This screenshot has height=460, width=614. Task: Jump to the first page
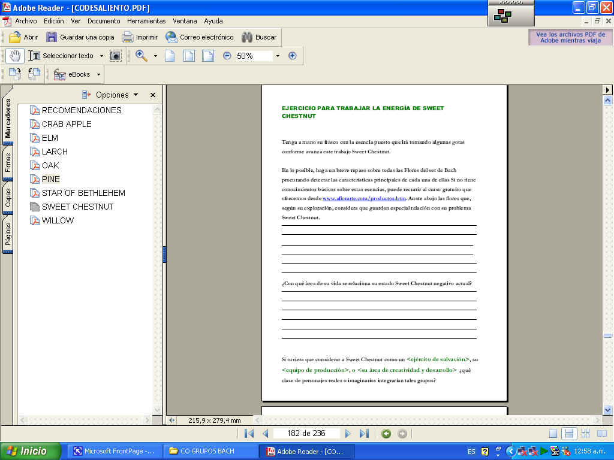coord(249,434)
